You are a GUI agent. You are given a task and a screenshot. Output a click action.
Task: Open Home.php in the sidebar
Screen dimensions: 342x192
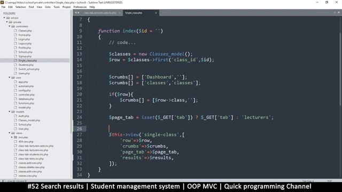click(x=25, y=35)
